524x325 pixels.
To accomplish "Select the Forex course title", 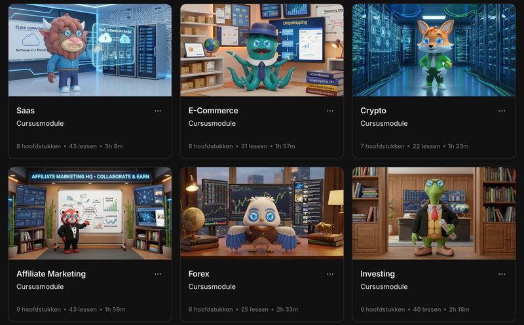I will pos(199,274).
